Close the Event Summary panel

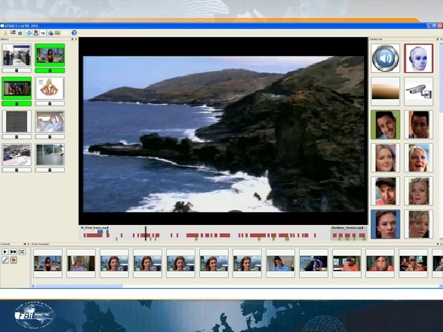pos(441,244)
